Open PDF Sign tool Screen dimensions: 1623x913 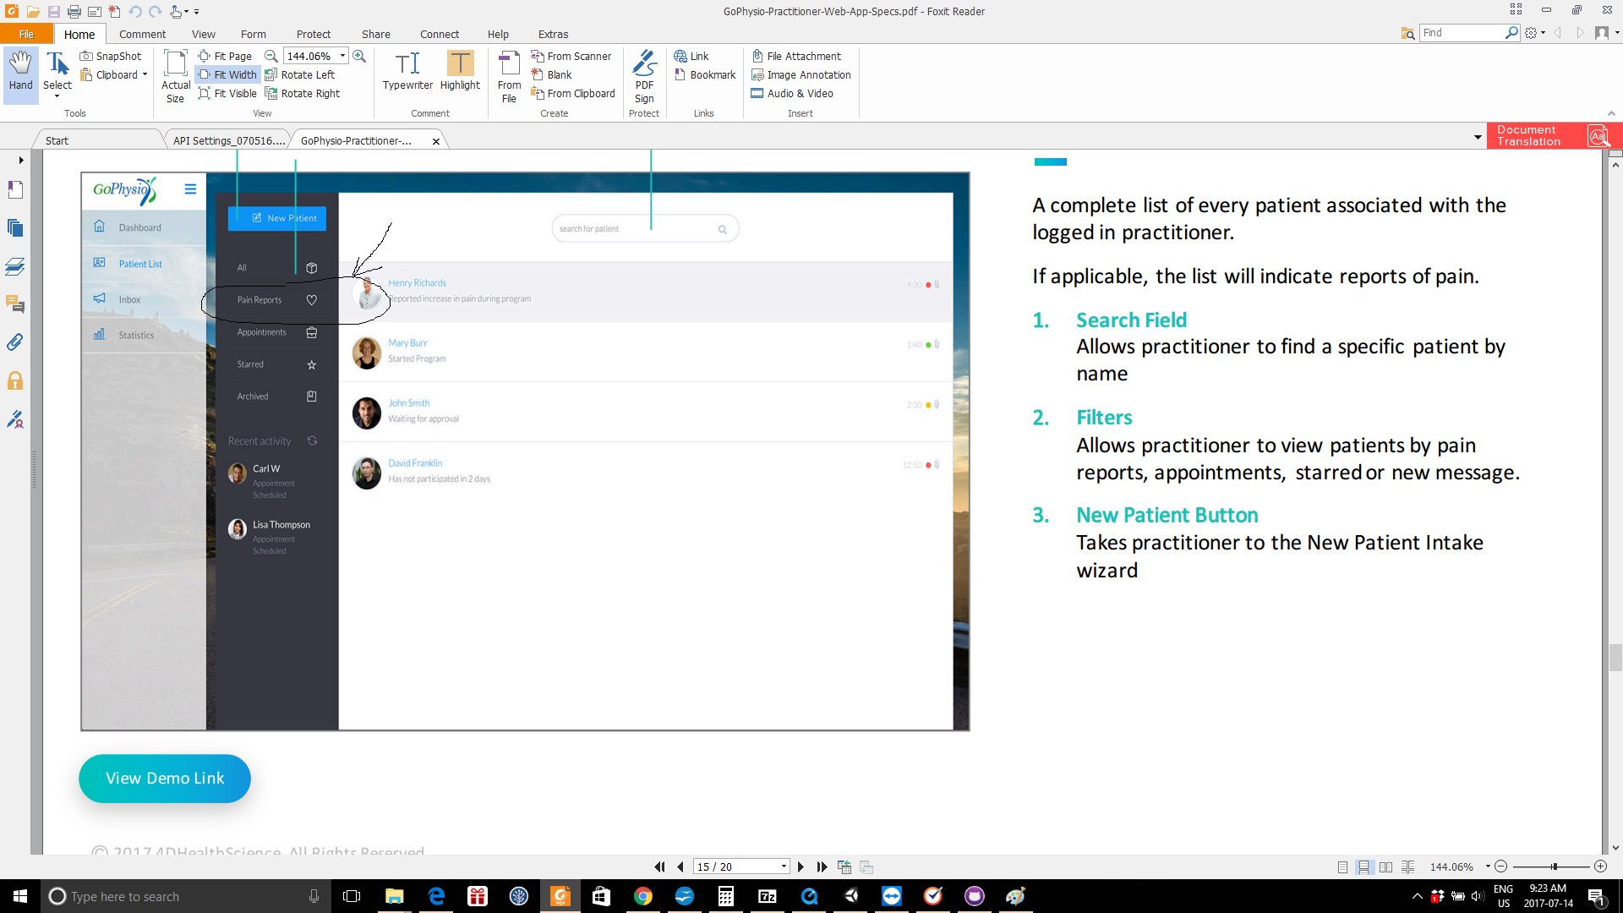(x=644, y=76)
